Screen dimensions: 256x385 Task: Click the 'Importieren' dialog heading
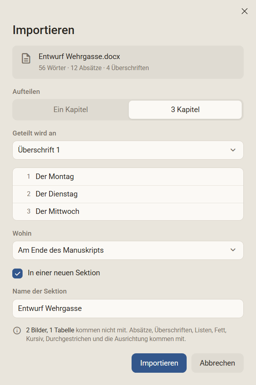[44, 30]
